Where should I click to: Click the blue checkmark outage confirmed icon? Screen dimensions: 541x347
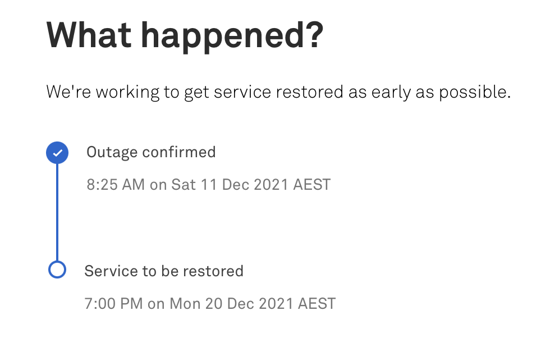click(57, 153)
